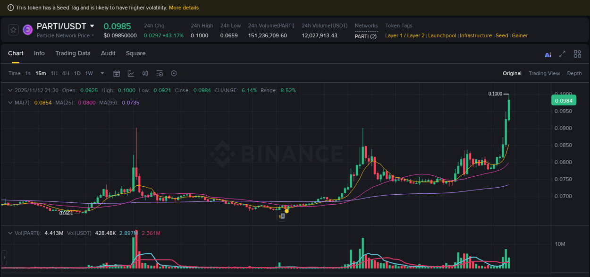Select the 1D timeframe
Viewport: 590px width, 277px height.
pyautogui.click(x=77, y=73)
